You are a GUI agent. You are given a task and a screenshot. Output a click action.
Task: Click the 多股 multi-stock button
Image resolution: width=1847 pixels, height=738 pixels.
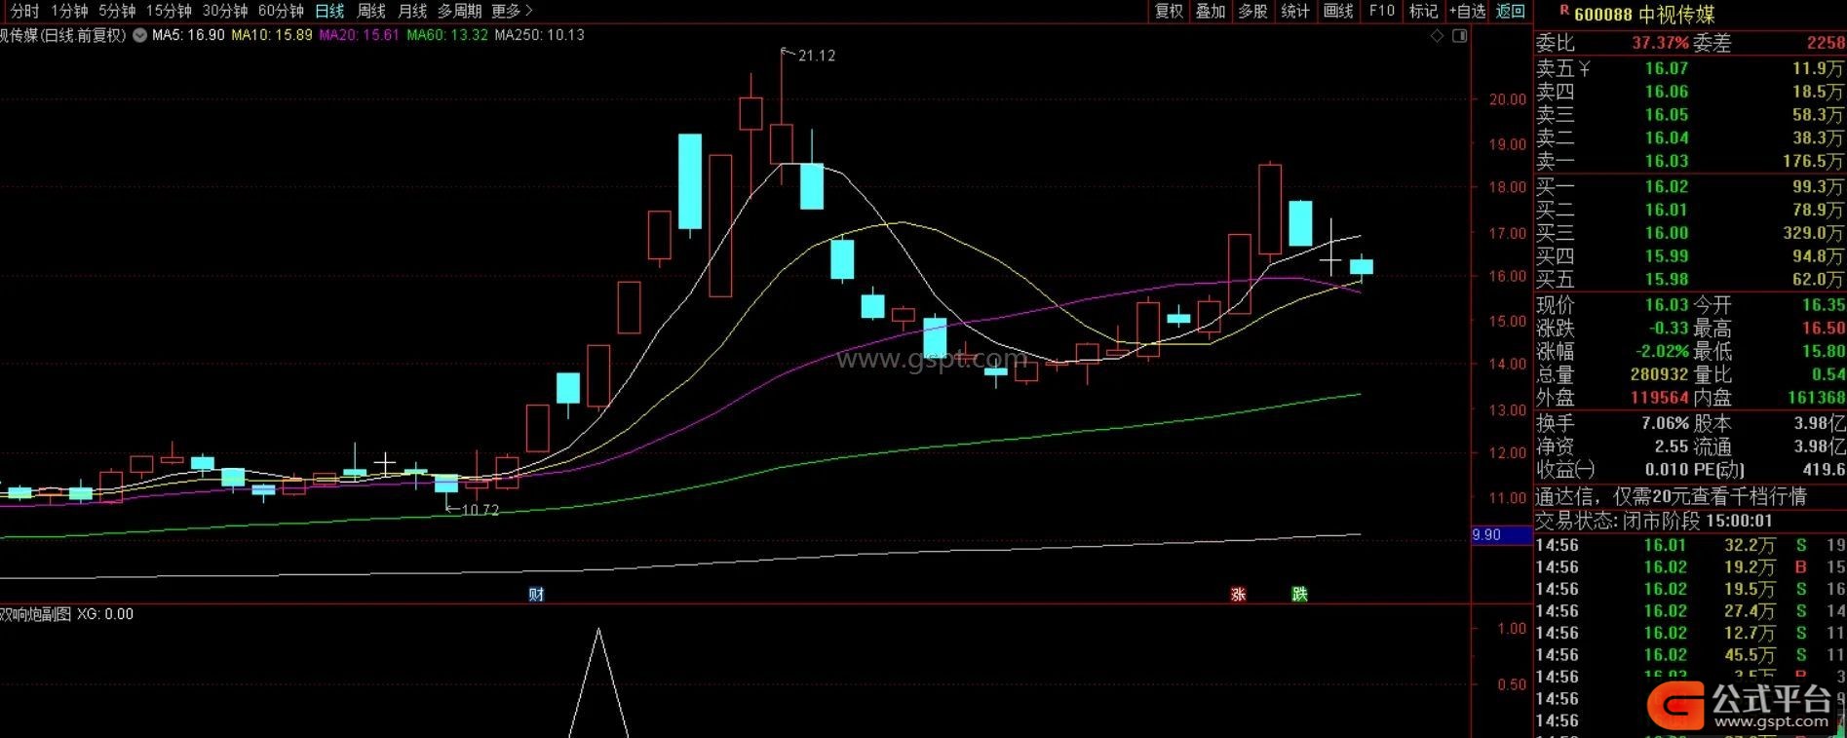tap(1252, 11)
